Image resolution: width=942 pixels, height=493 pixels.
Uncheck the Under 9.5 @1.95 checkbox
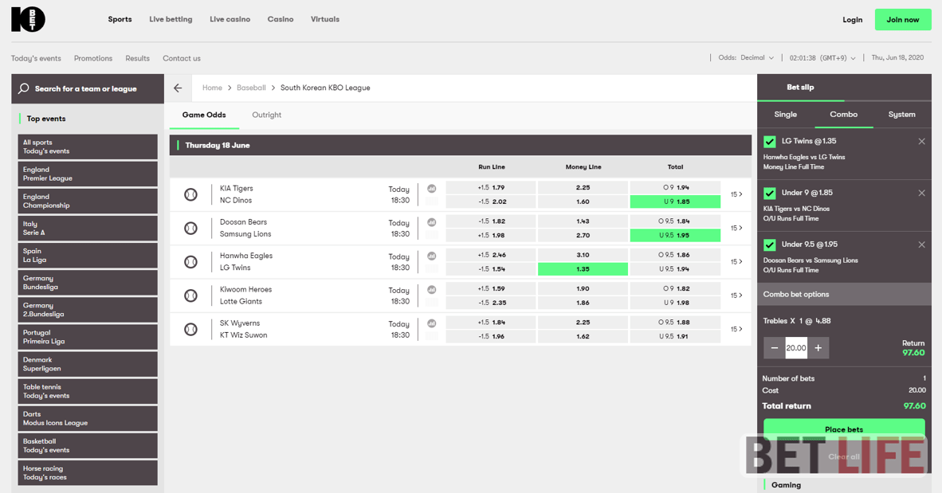point(769,245)
